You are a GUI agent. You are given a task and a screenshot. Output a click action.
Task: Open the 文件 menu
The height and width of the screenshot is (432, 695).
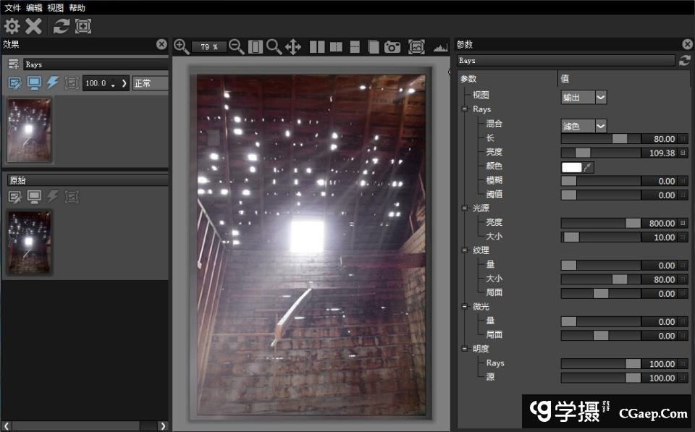point(12,8)
